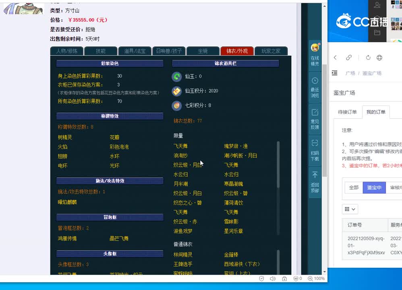This screenshot has width=402, height=290.
Task: Click the 普通锦衣 list scrollbar
Action: (x=278, y=262)
